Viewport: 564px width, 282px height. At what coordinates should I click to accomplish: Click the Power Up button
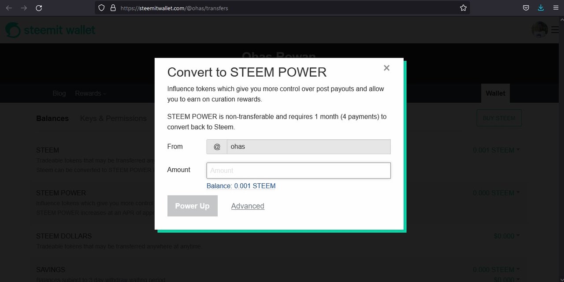click(x=193, y=206)
